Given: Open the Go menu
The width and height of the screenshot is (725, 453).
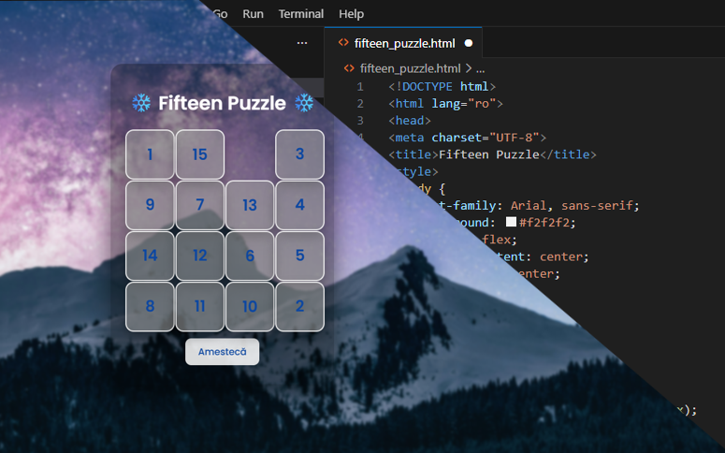Looking at the screenshot, I should [220, 14].
